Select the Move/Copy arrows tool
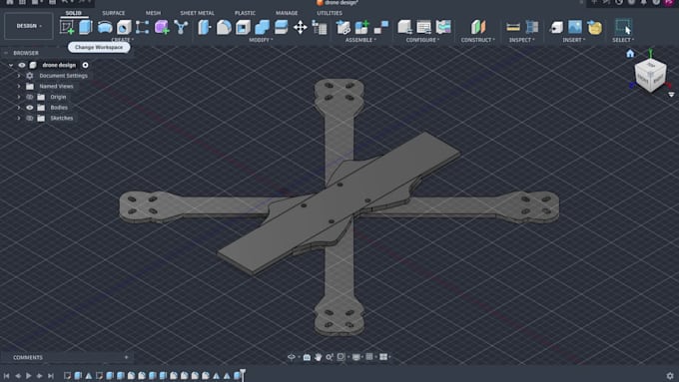Image resolution: width=679 pixels, height=382 pixels. pyautogui.click(x=301, y=27)
